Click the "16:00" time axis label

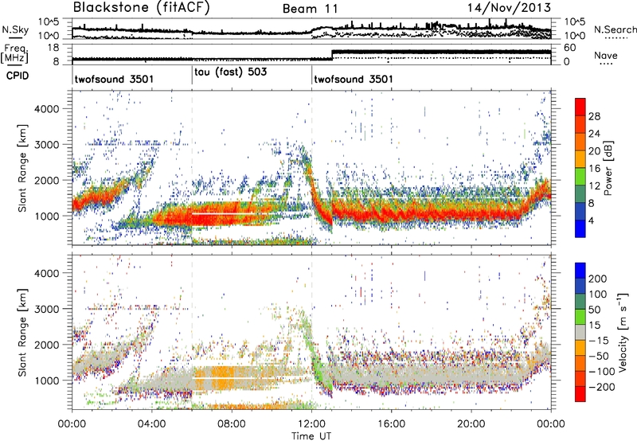click(391, 424)
